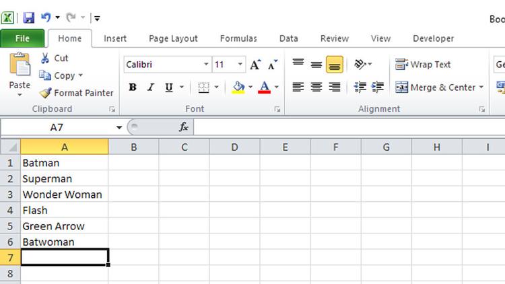Expand the font size dropdown
Image resolution: width=505 pixels, height=284 pixels.
tap(240, 65)
